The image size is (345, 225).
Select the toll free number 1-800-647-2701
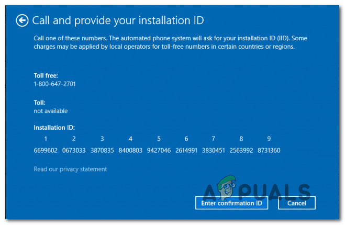(x=54, y=84)
